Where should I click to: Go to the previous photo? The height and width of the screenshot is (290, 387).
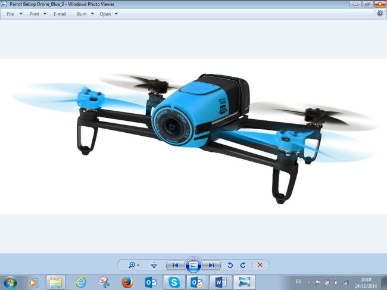(x=176, y=266)
